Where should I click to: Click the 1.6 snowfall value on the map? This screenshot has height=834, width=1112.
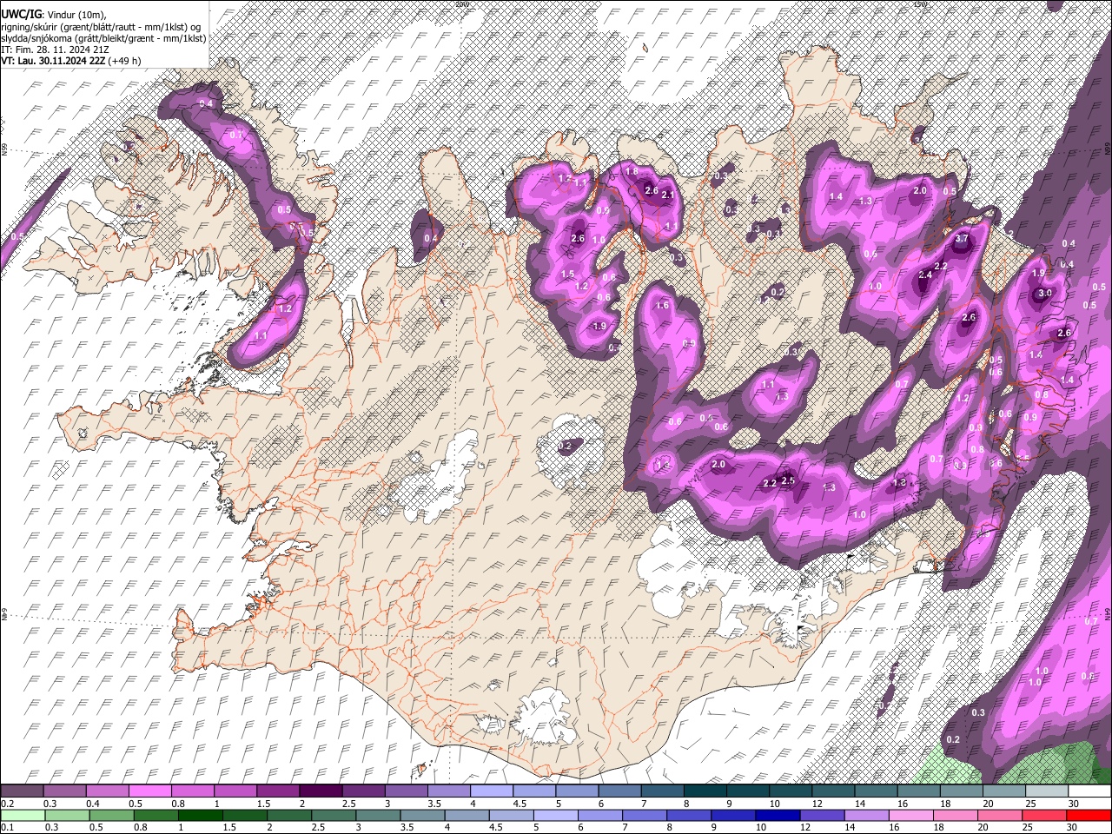tap(662, 306)
